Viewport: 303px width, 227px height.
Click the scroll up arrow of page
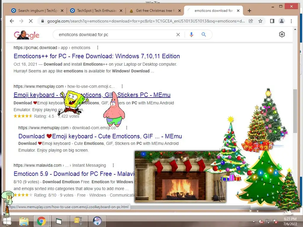point(295,29)
